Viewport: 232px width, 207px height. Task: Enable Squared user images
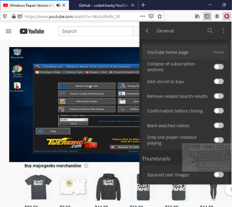218,175
